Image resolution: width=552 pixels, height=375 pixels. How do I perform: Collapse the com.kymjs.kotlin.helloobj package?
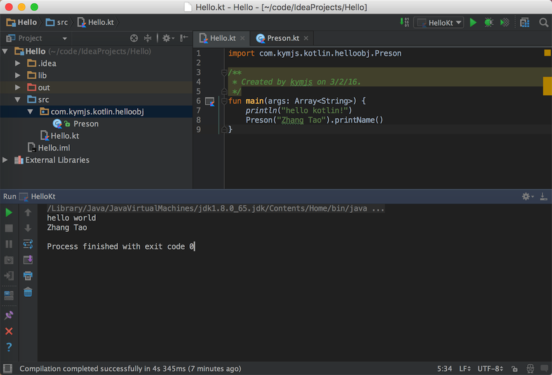coord(30,111)
